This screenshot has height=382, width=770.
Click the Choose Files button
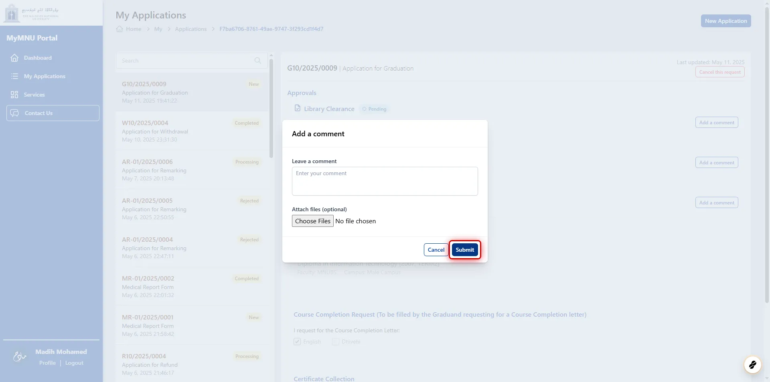coord(313,221)
